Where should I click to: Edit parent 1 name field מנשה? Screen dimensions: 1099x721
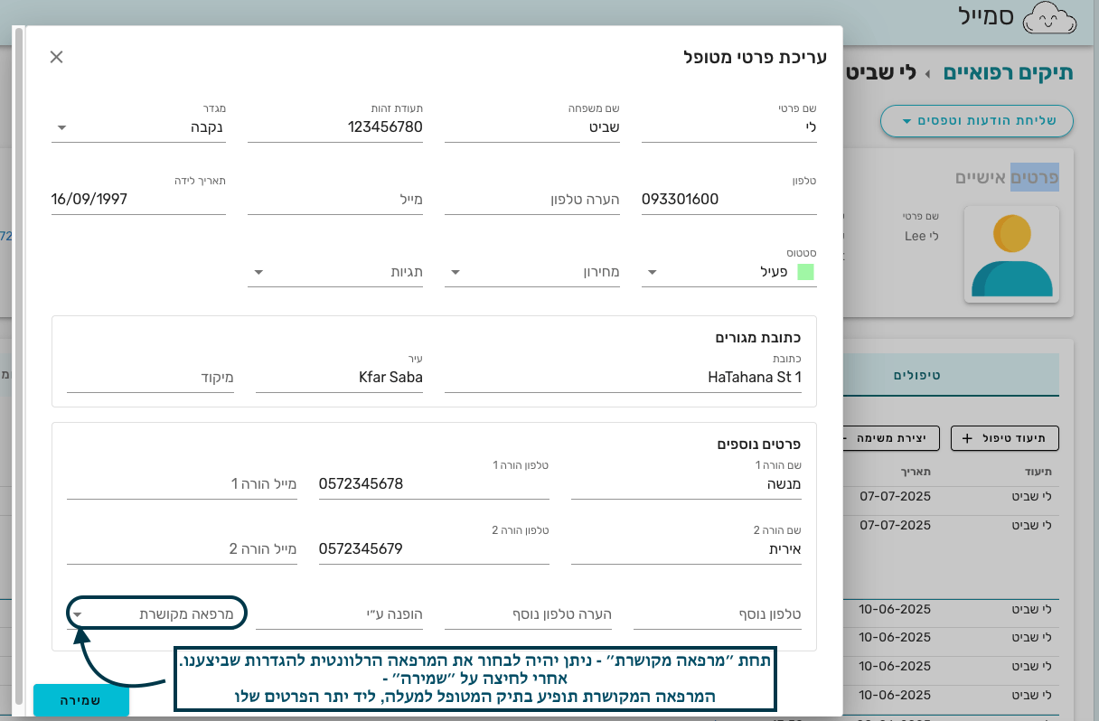(686, 484)
